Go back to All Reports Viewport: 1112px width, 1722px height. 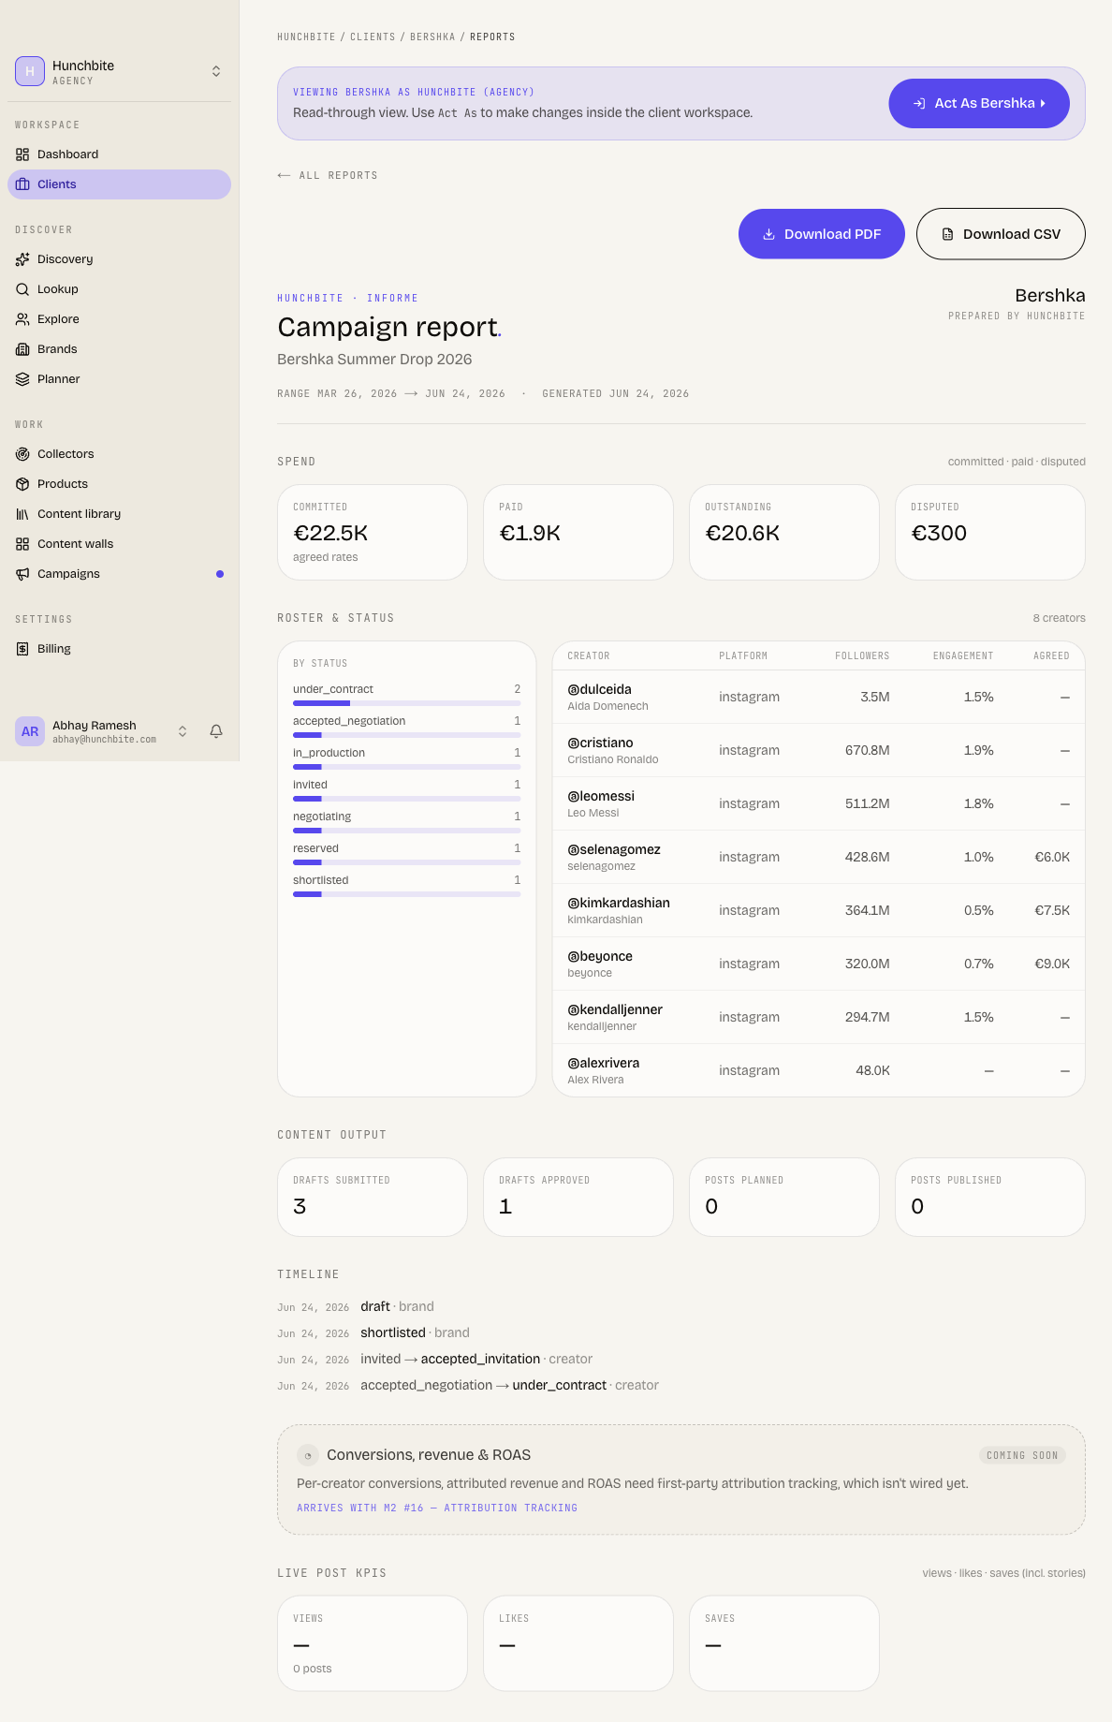click(x=328, y=175)
